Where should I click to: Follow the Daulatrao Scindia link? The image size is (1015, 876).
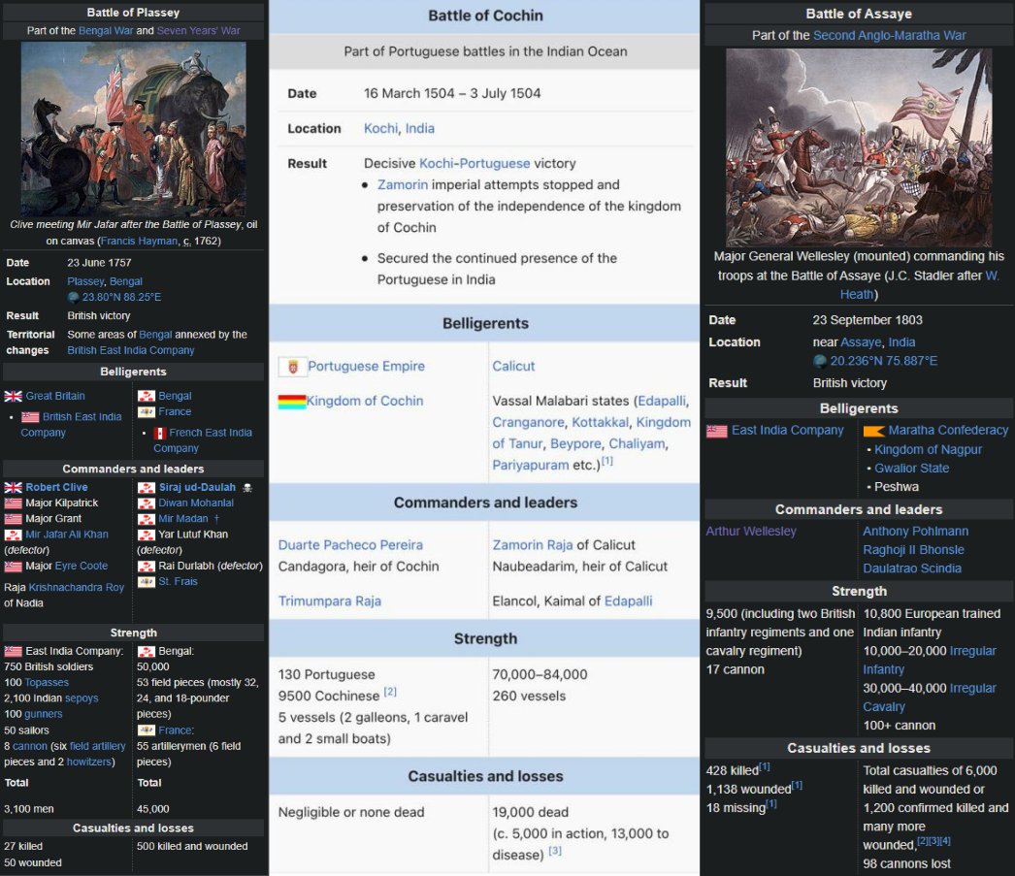click(x=912, y=568)
